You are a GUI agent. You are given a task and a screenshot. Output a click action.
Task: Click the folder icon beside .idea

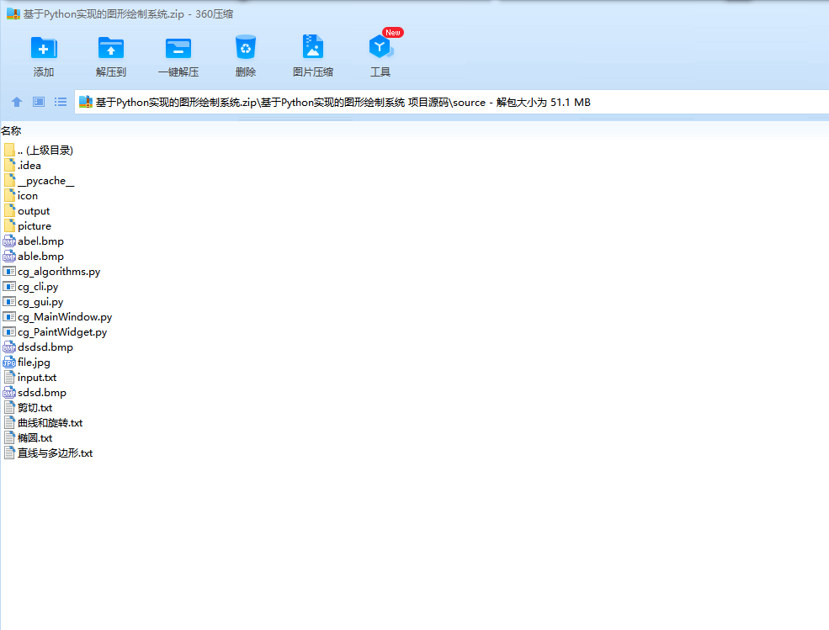point(9,166)
